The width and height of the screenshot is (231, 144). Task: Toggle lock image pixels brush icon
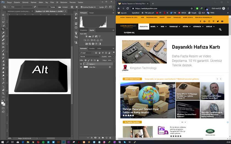89,60
